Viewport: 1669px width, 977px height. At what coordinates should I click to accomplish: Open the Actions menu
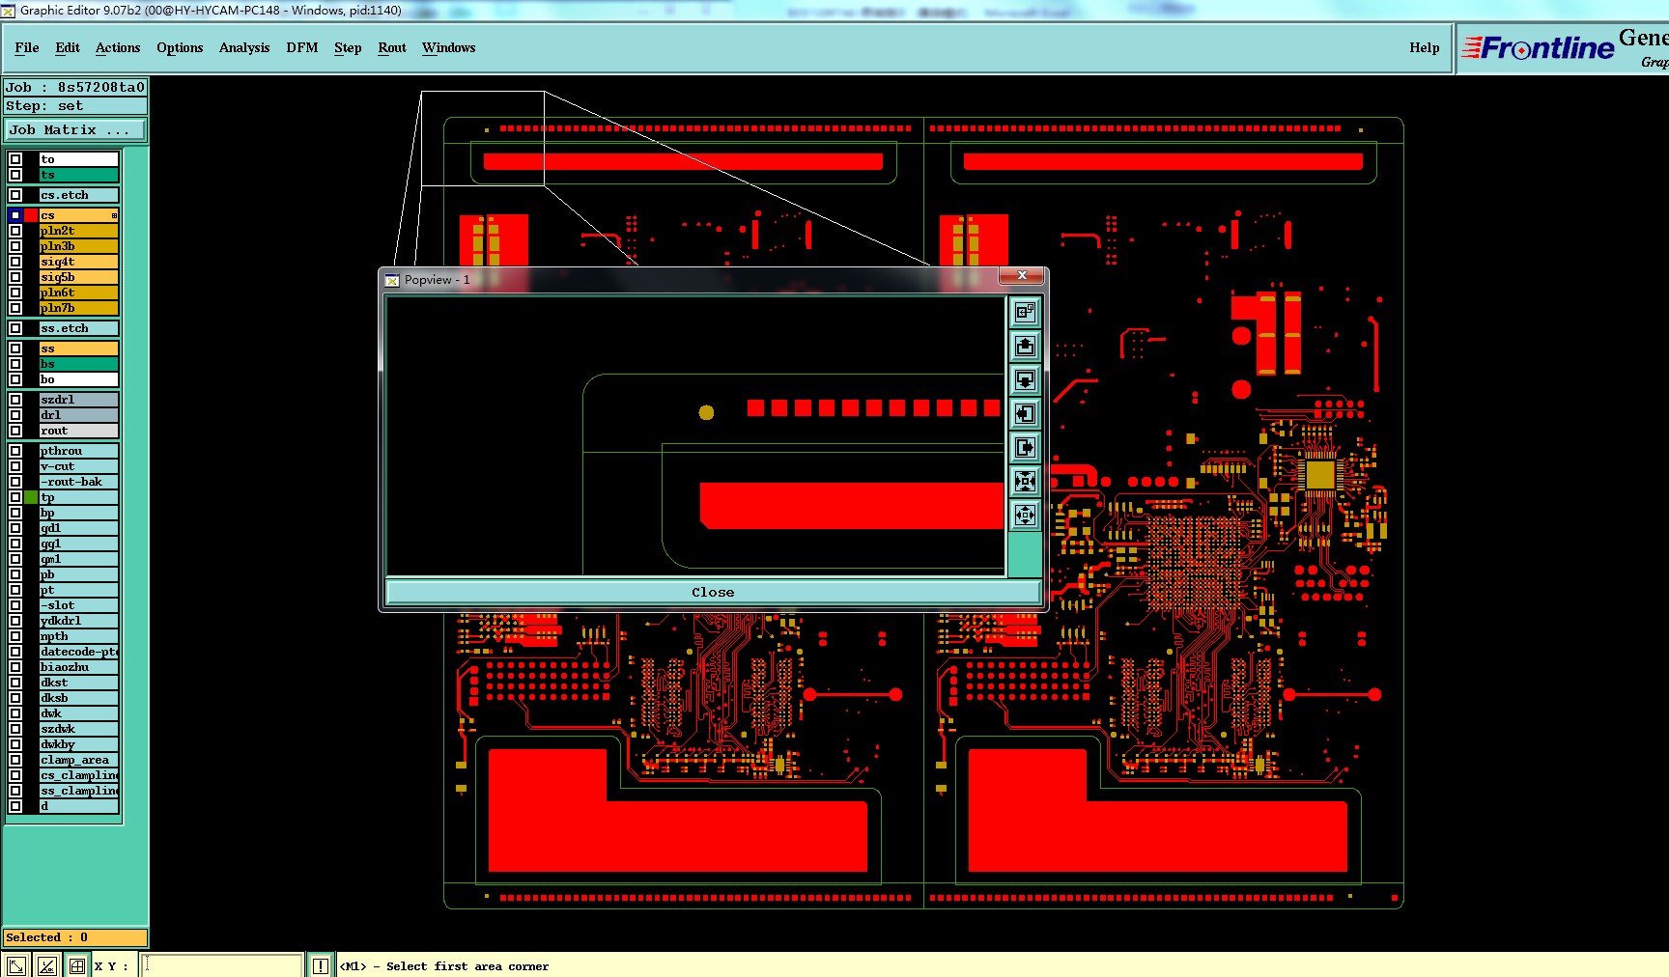(x=118, y=47)
